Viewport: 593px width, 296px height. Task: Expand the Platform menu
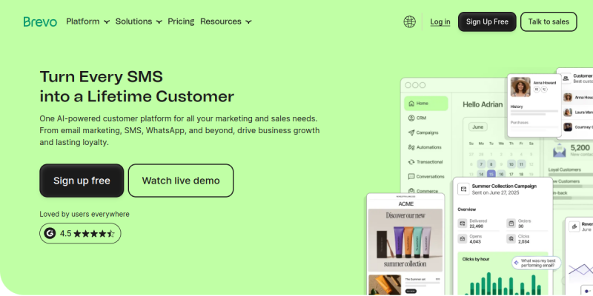tap(87, 21)
